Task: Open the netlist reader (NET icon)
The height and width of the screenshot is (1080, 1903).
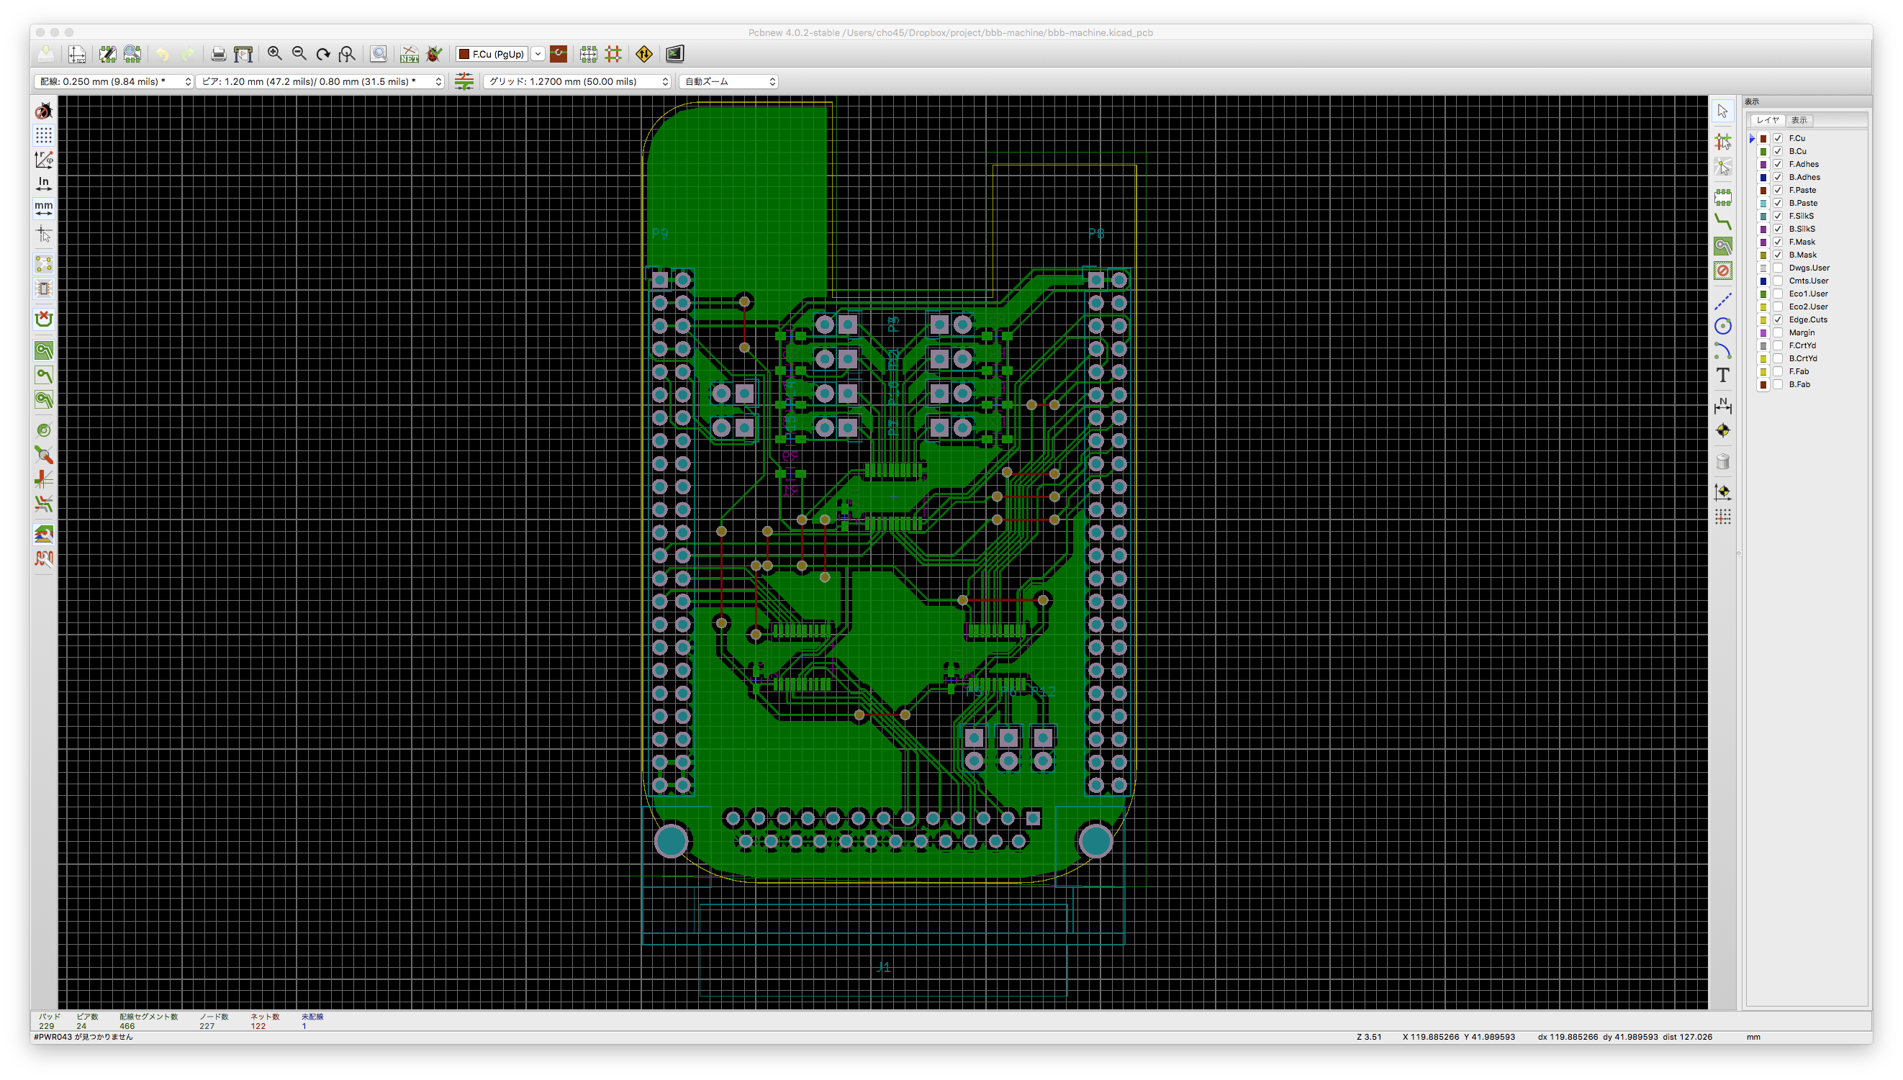Action: pyautogui.click(x=409, y=53)
